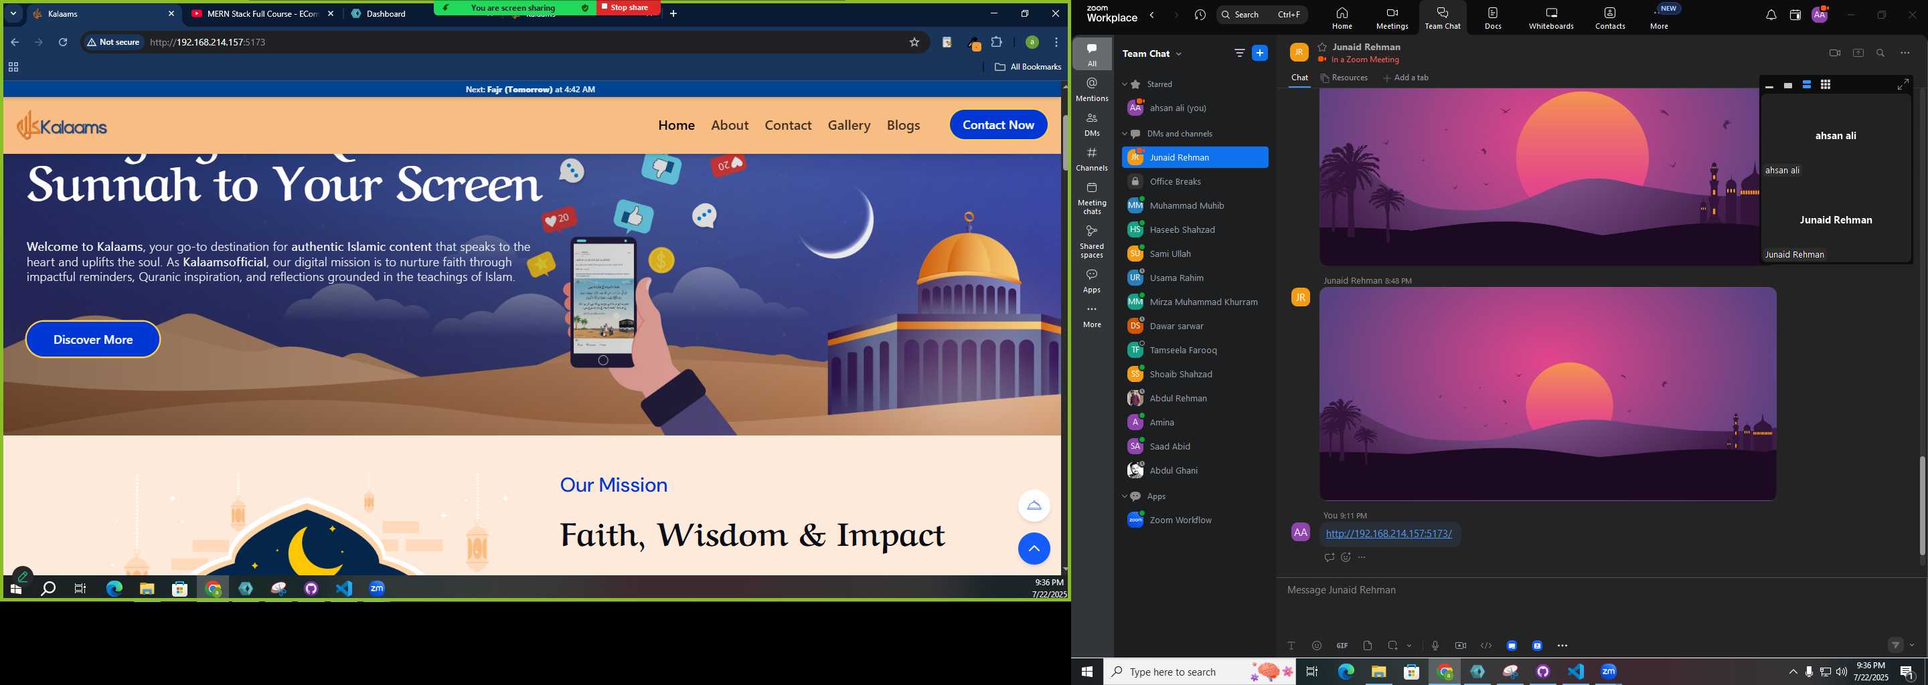Collapse the Apps section in chat list
Viewport: 1928px width, 685px height.
(1124, 496)
